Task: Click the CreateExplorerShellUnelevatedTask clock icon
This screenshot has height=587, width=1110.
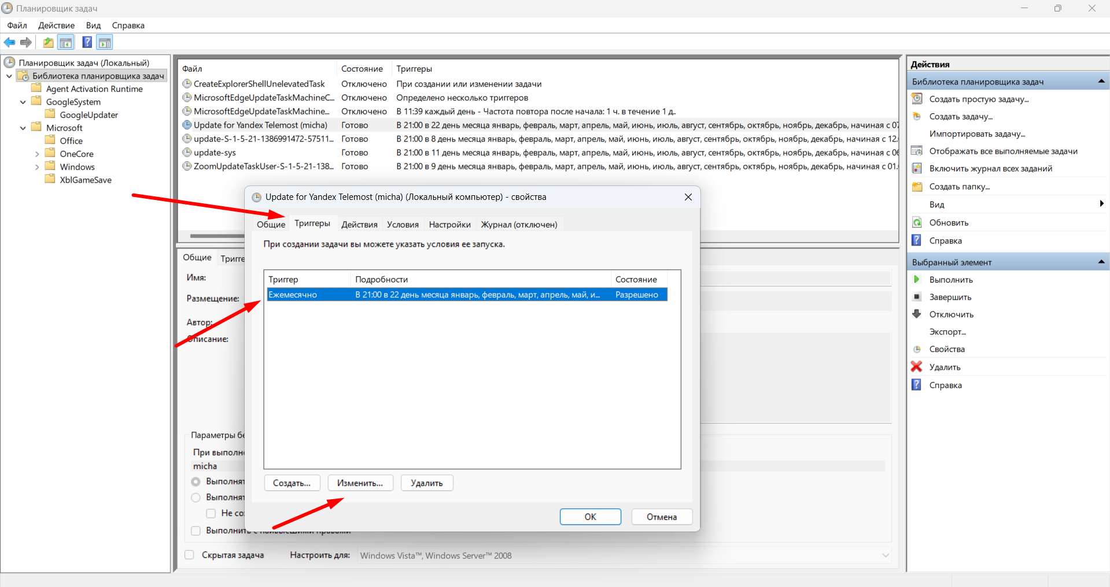Action: (x=187, y=84)
